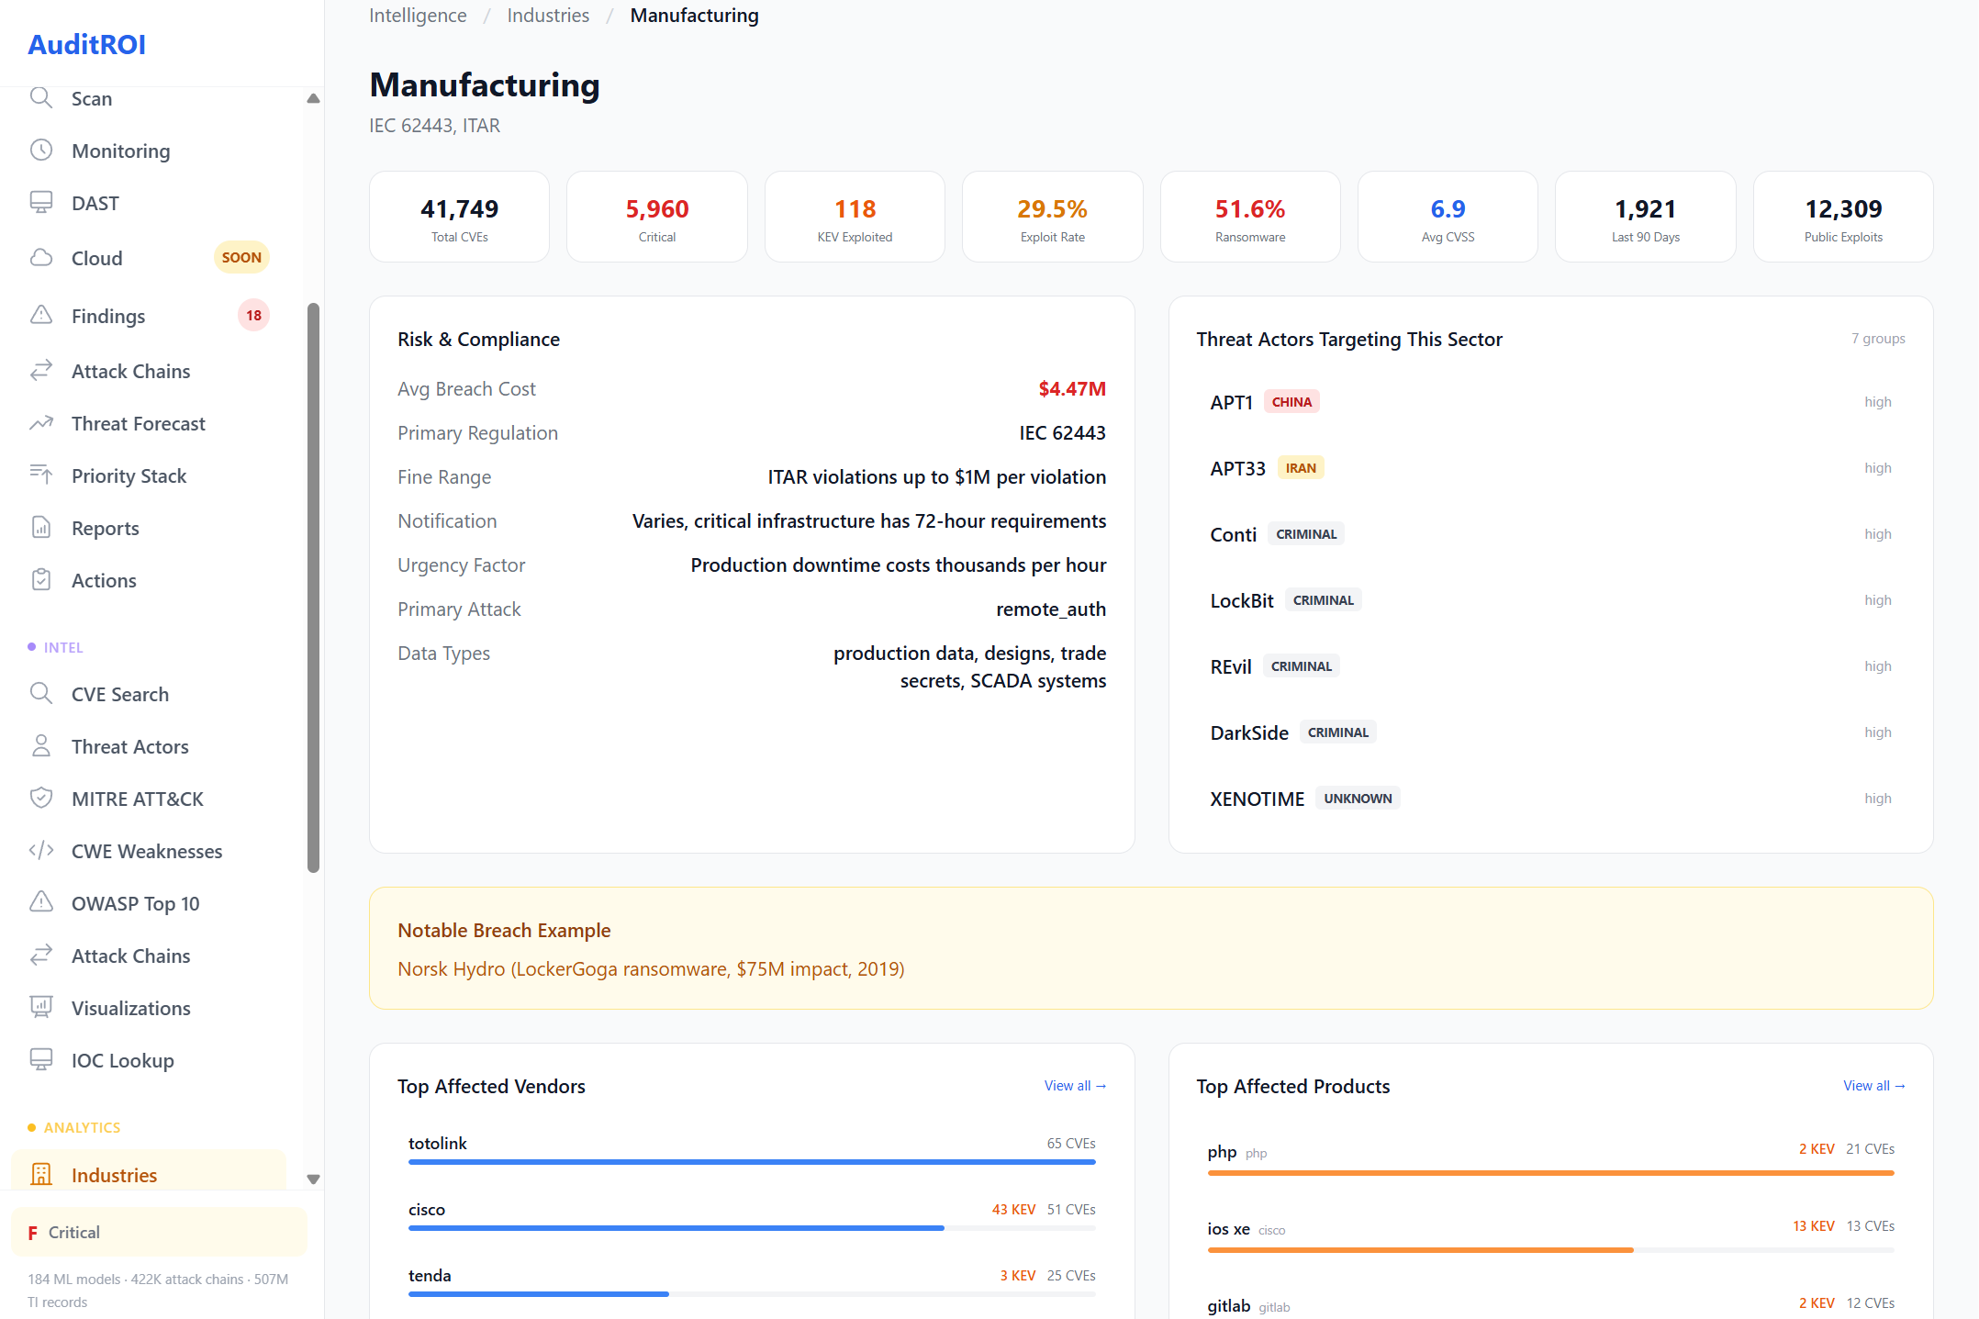Open the Reports panel
The image size is (1979, 1319).
106,528
